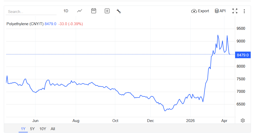Select the 1Y time range tab
The image size is (254, 137).
(x=23, y=129)
